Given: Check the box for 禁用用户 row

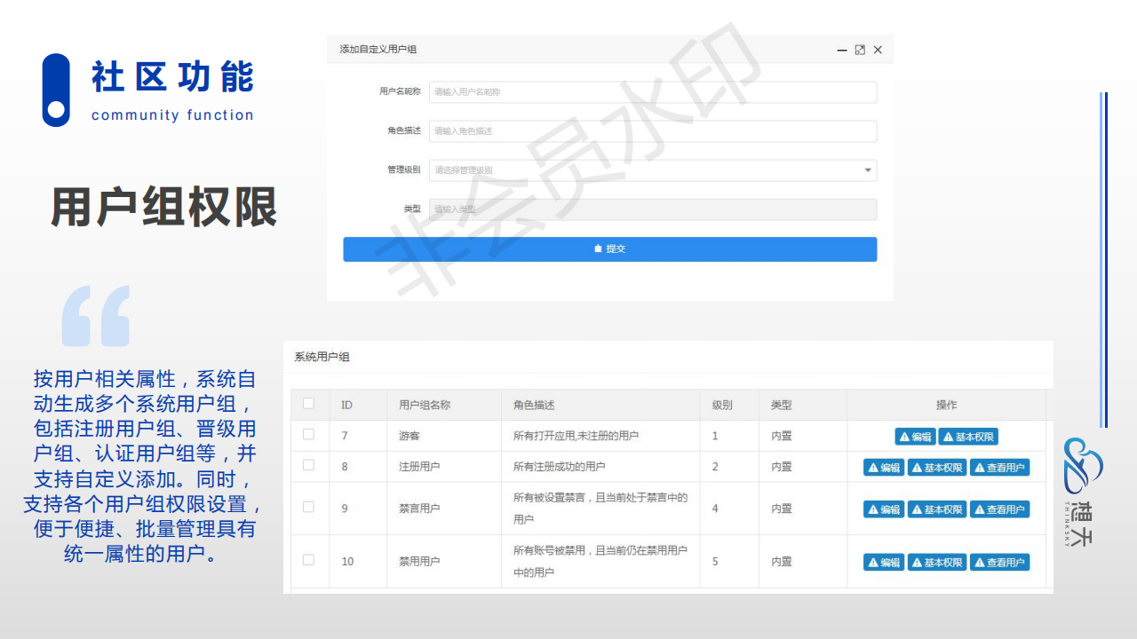Looking at the screenshot, I should pos(308,559).
